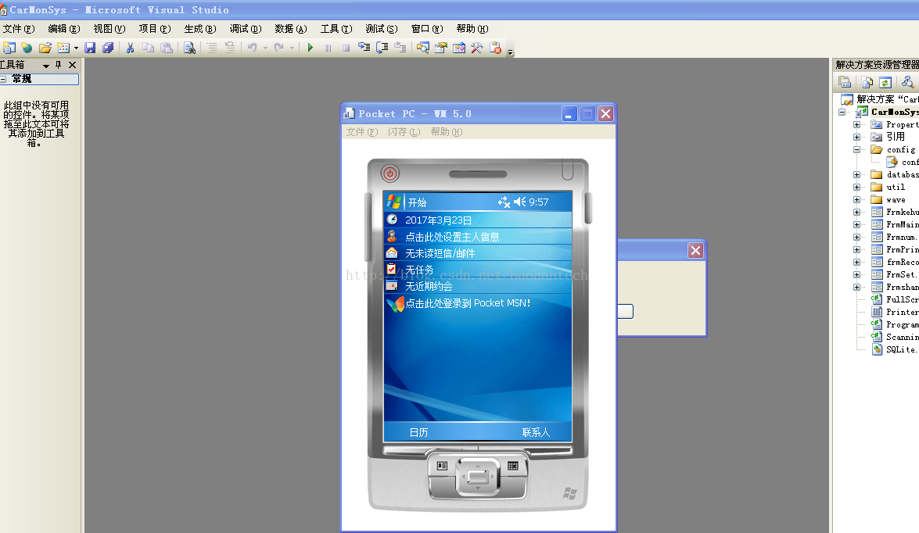Click the Solution Explorer Properties icon
This screenshot has height=533, width=919.
pos(845,82)
